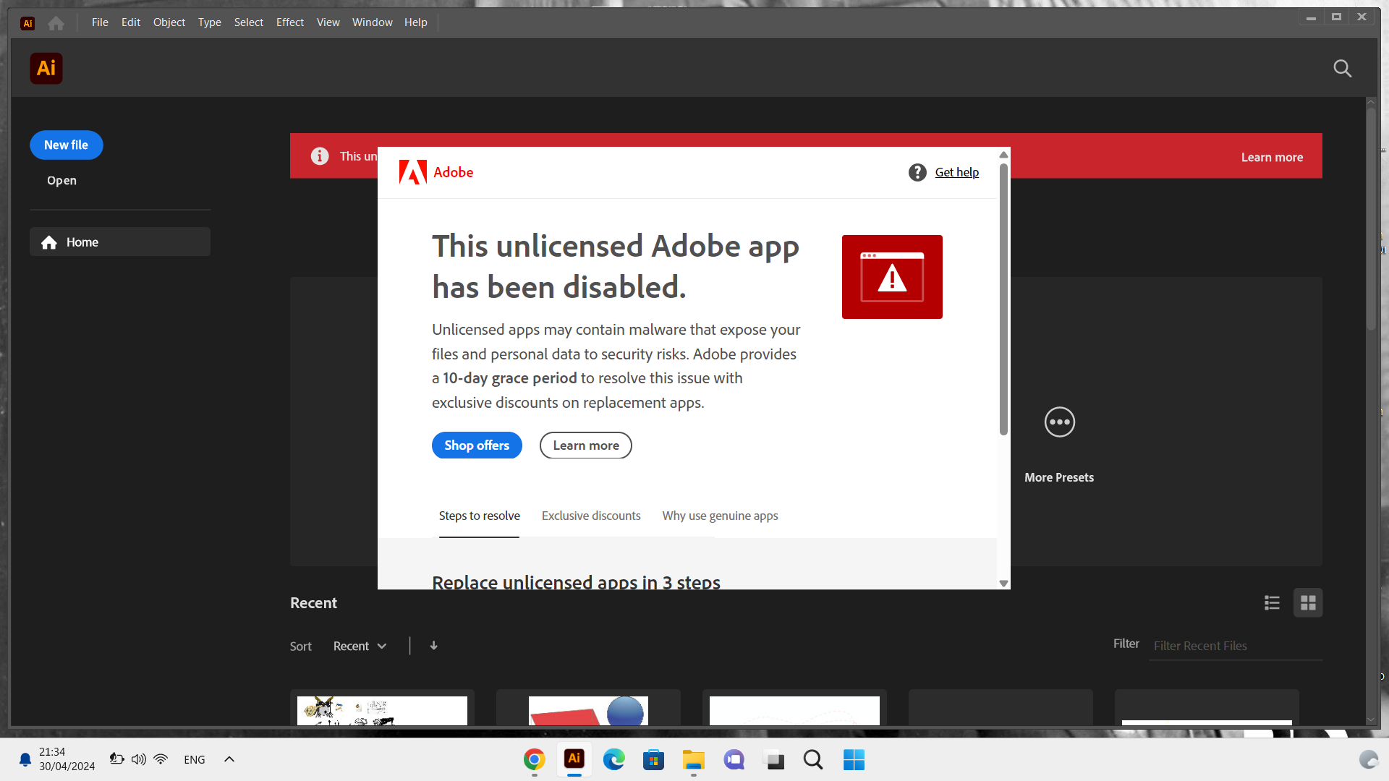Switch recent files to grid view
Screen dimensions: 1389x781
(1308, 602)
